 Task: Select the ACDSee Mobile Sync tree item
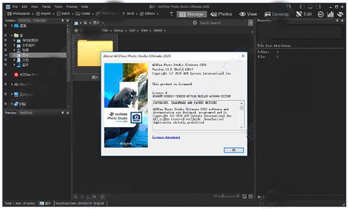pos(27,75)
